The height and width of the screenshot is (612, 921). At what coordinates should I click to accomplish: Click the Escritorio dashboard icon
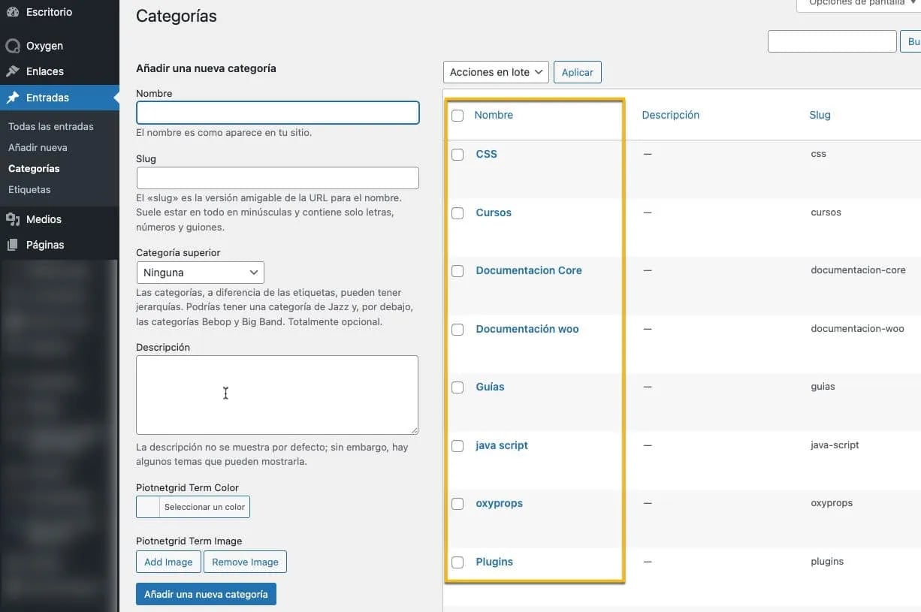pyautogui.click(x=12, y=12)
